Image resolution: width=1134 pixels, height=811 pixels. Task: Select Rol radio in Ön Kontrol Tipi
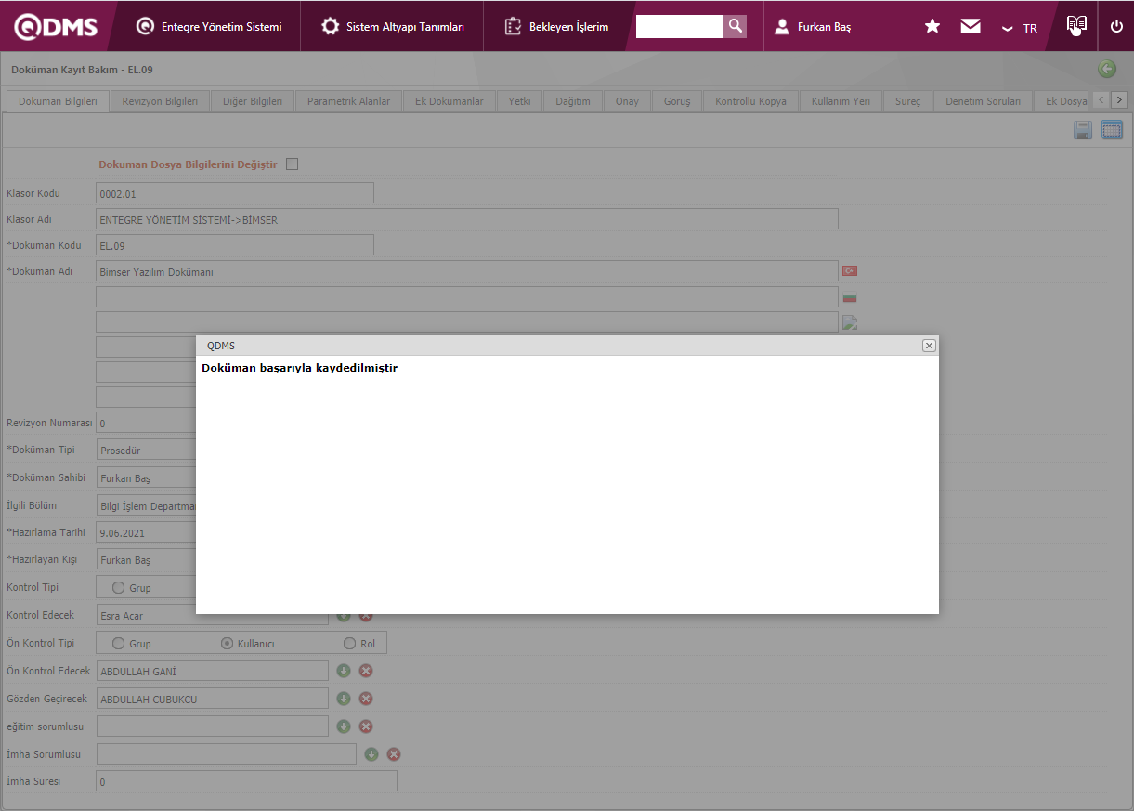tap(350, 643)
